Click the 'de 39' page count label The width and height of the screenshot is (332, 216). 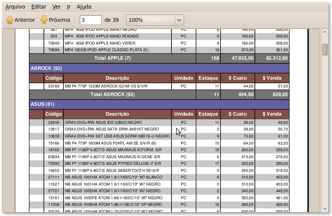click(x=112, y=20)
